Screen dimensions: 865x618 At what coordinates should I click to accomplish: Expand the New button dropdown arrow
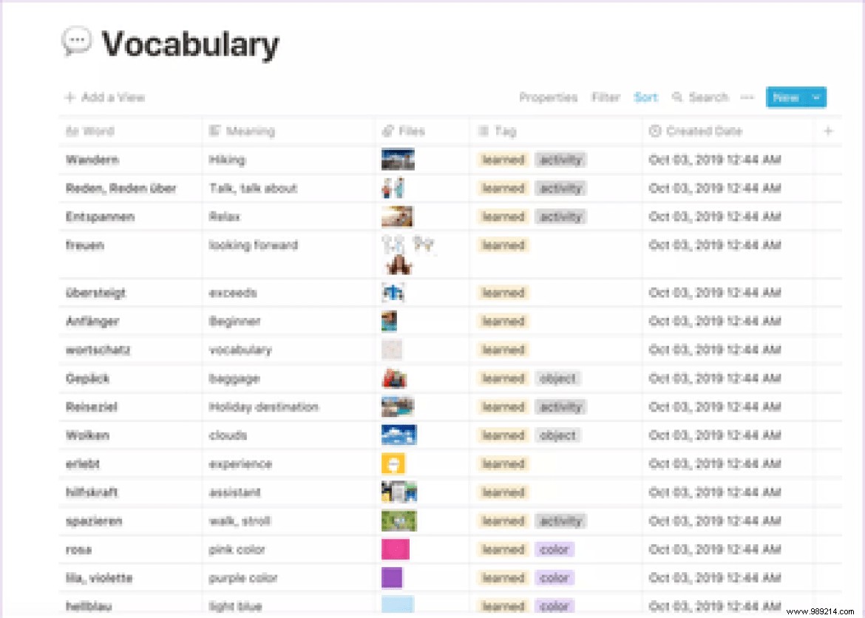tap(816, 98)
